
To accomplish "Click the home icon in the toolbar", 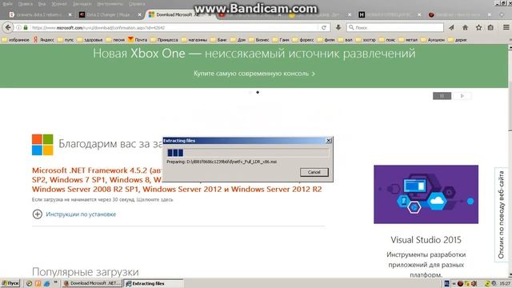I will pos(465,28).
